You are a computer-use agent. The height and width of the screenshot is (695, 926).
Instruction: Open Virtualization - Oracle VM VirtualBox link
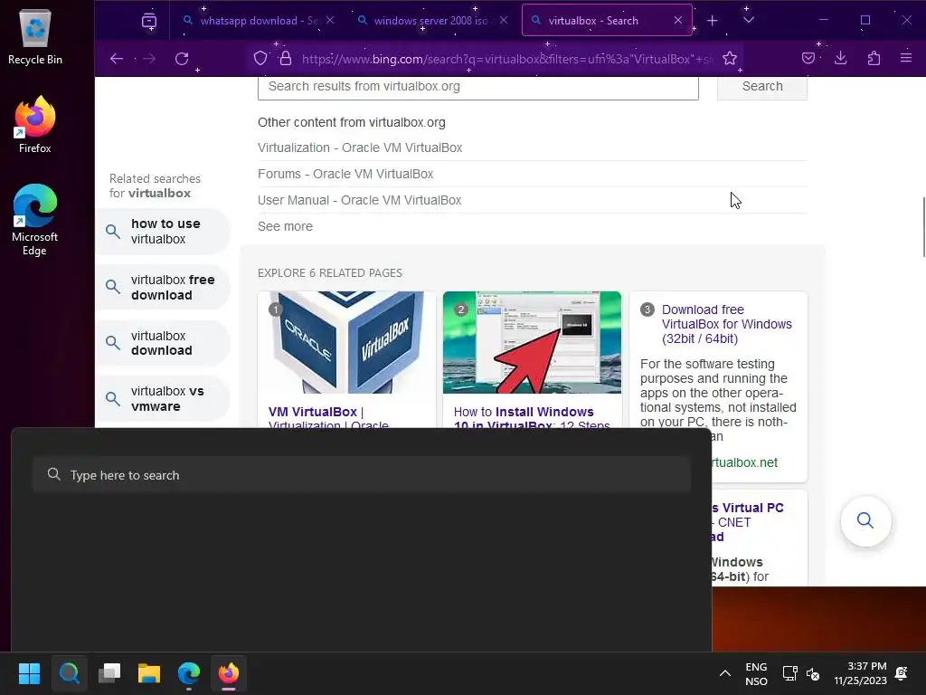pyautogui.click(x=360, y=148)
